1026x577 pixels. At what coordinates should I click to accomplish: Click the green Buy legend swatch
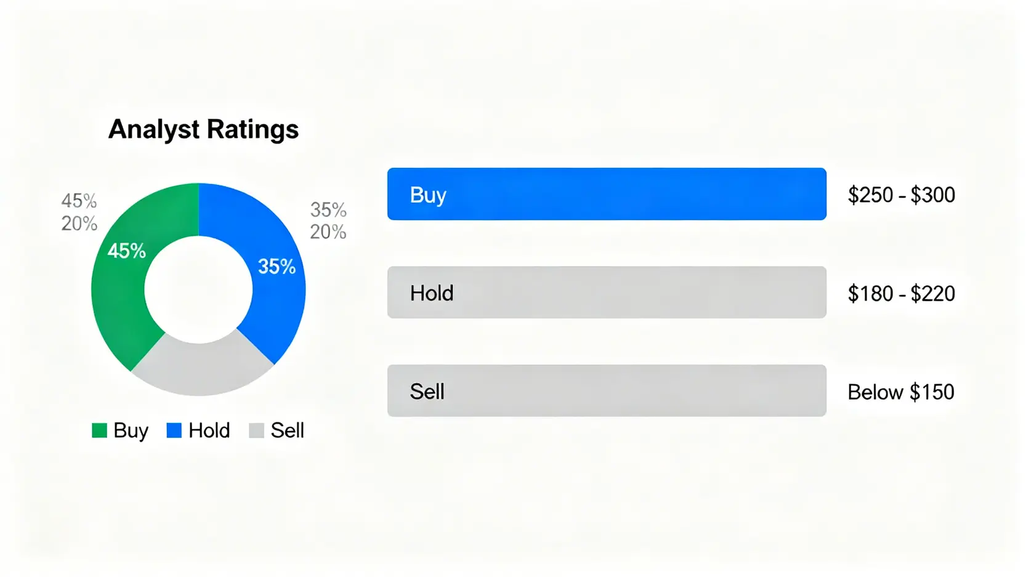[99, 430]
